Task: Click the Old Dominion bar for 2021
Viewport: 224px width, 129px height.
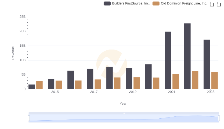Action: (x=176, y=81)
